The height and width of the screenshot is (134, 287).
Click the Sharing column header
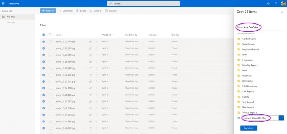point(175,35)
